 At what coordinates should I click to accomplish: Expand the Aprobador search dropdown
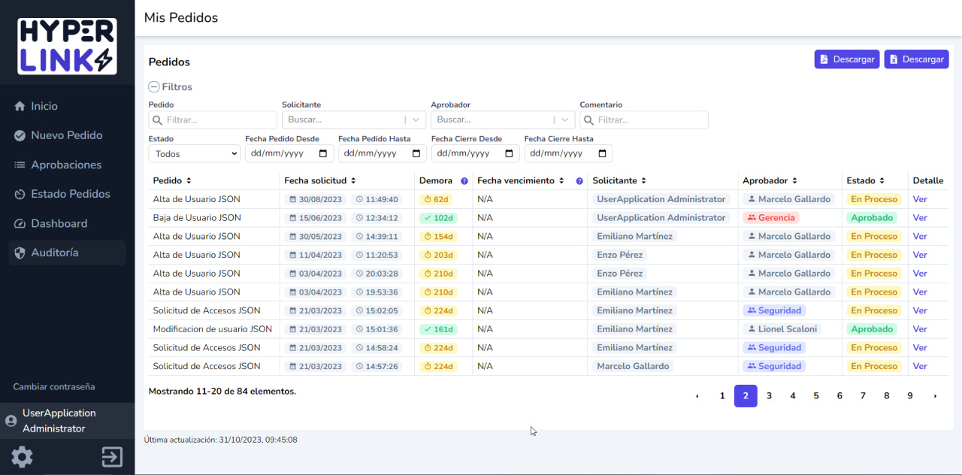pyautogui.click(x=565, y=120)
